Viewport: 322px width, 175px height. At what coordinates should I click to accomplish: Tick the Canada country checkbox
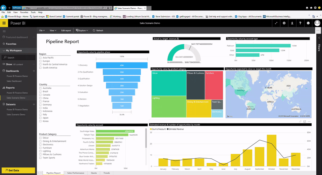coord(41,95)
